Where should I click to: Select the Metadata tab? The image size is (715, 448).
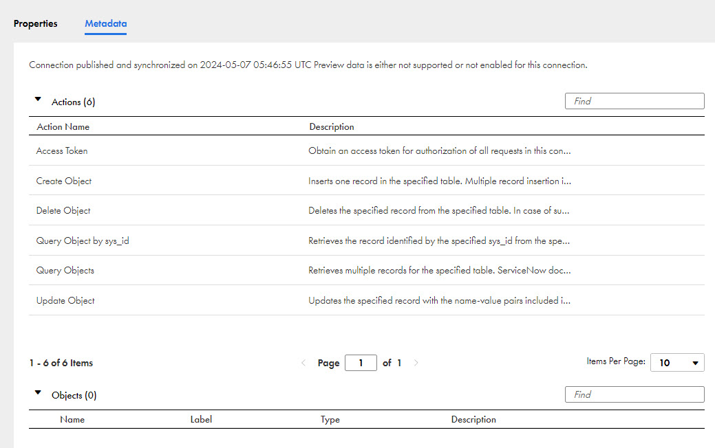click(x=106, y=23)
